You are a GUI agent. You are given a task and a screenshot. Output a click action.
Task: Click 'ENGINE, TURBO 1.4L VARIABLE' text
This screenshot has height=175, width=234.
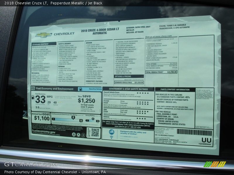173,25
